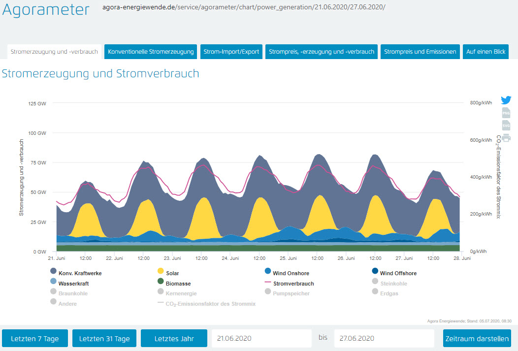
Task: Share the chart via the Twitter icon
Action: coord(506,100)
